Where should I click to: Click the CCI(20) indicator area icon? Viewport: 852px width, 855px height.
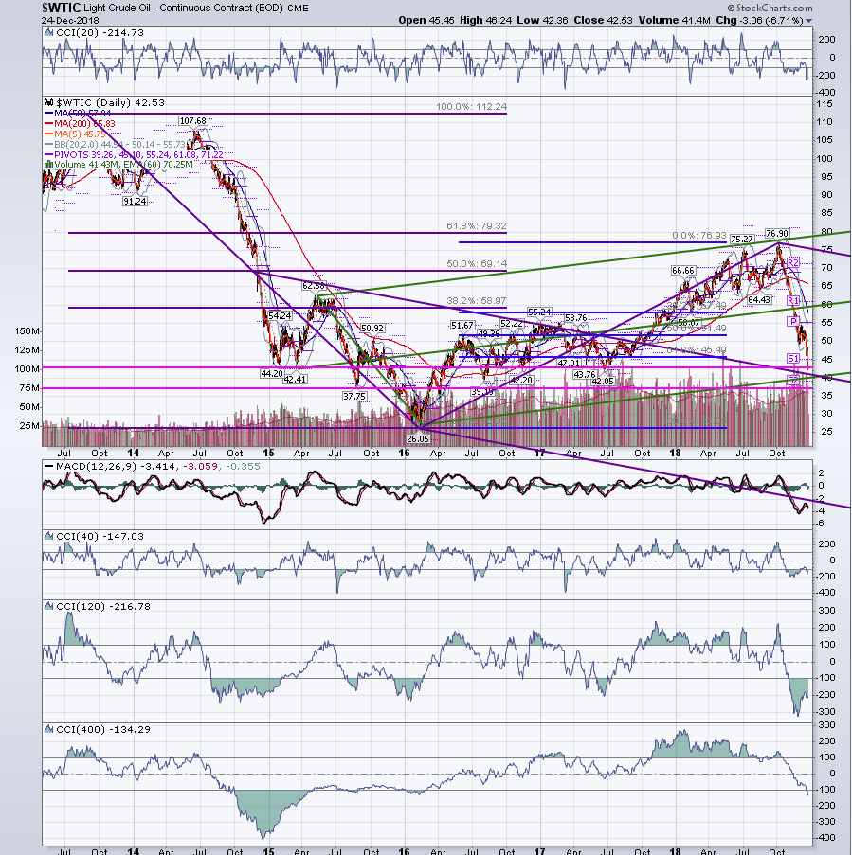[x=48, y=33]
